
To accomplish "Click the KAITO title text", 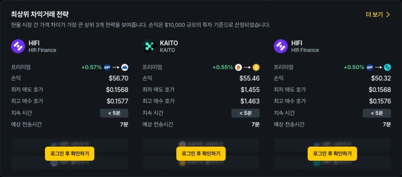I will point(169,43).
